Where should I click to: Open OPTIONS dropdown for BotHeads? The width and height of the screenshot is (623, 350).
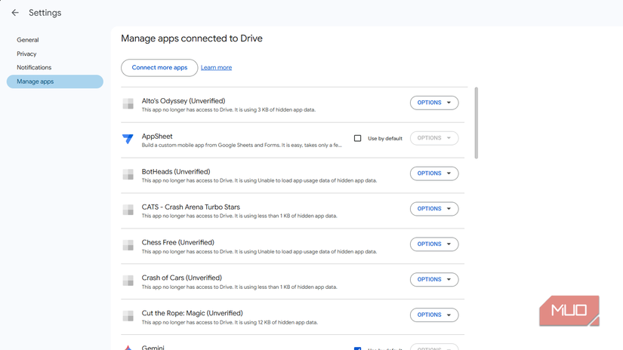pos(434,173)
